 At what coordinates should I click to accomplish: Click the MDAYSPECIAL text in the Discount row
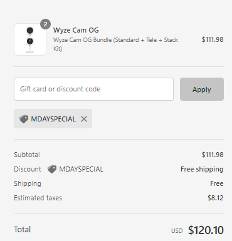click(x=81, y=169)
